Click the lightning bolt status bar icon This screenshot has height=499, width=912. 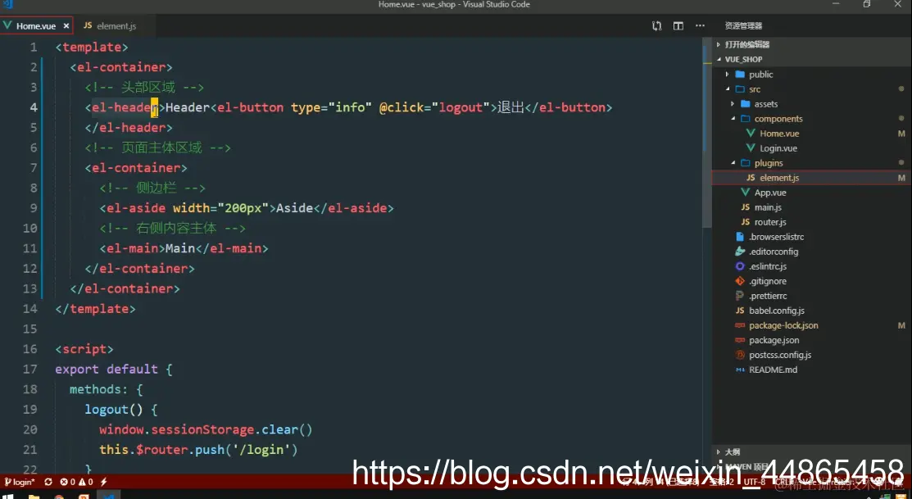click(x=103, y=482)
